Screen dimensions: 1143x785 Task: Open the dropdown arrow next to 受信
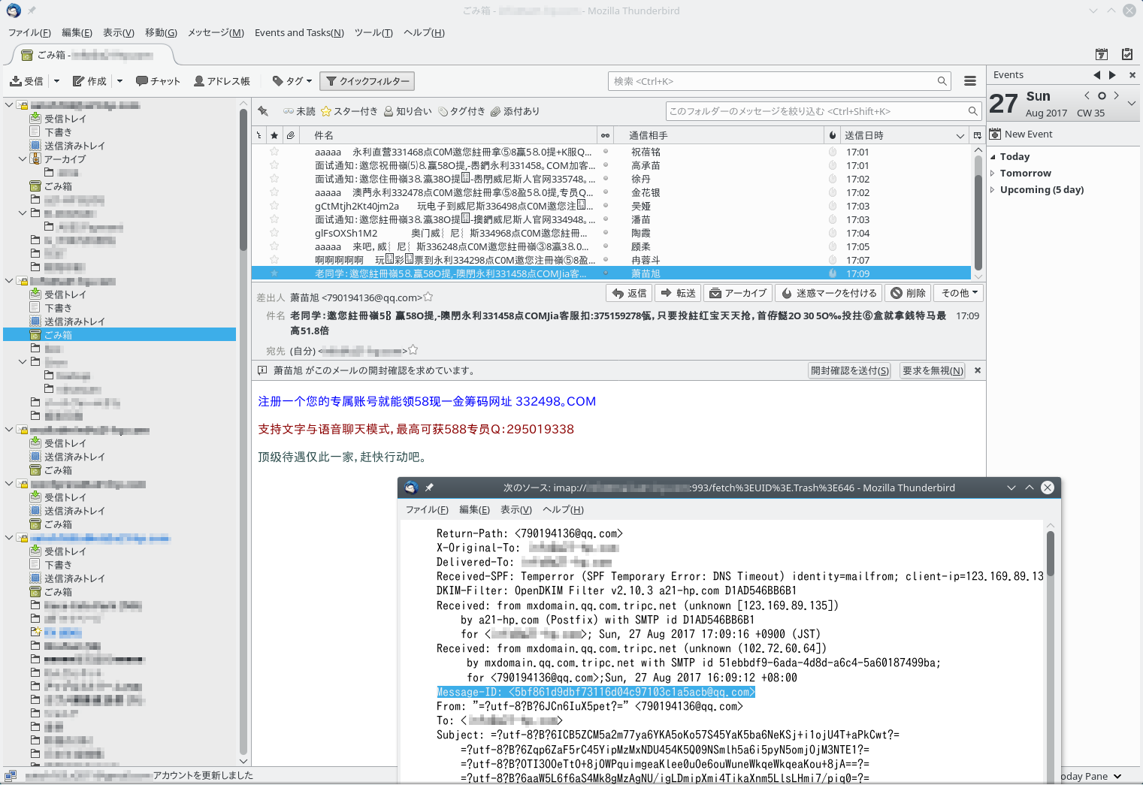click(x=56, y=81)
